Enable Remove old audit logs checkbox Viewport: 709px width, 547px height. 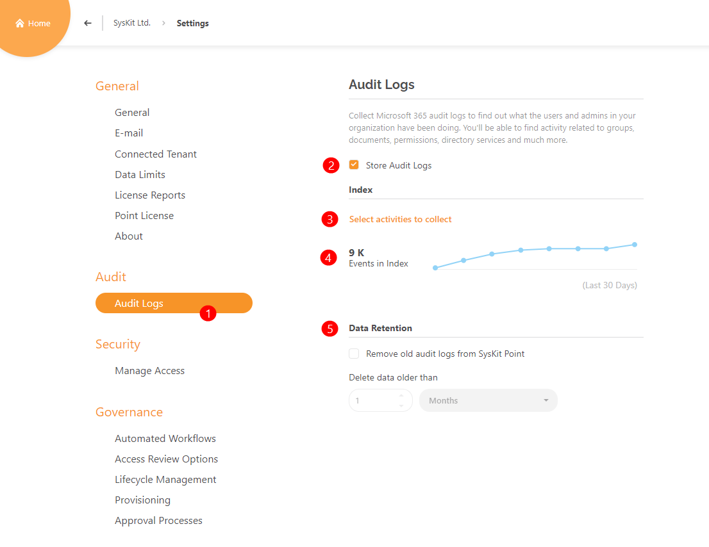(x=354, y=353)
